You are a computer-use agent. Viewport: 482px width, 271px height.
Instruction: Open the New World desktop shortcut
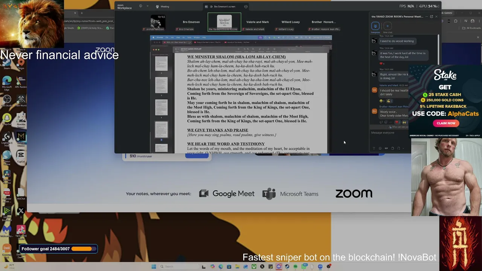coord(21,101)
